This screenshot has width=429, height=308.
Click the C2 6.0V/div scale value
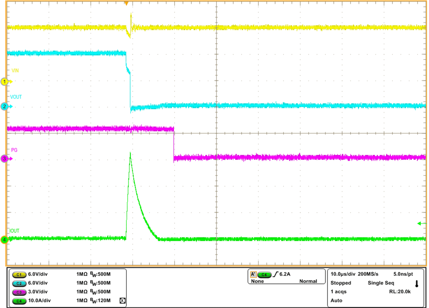38,283
